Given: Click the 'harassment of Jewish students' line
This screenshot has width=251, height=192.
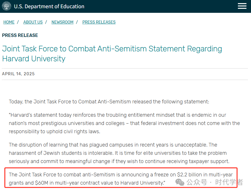Looking at the screenshot, I should 118,153.
